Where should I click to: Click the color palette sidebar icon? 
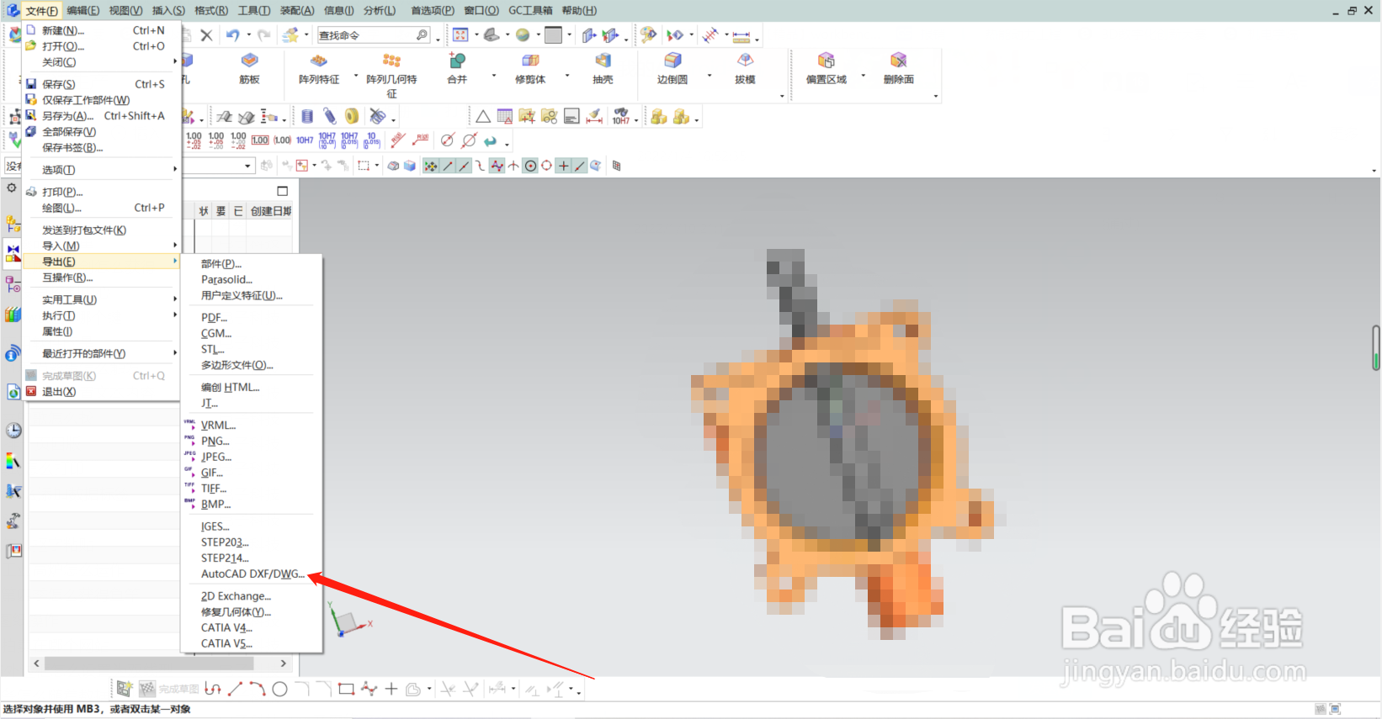point(13,461)
